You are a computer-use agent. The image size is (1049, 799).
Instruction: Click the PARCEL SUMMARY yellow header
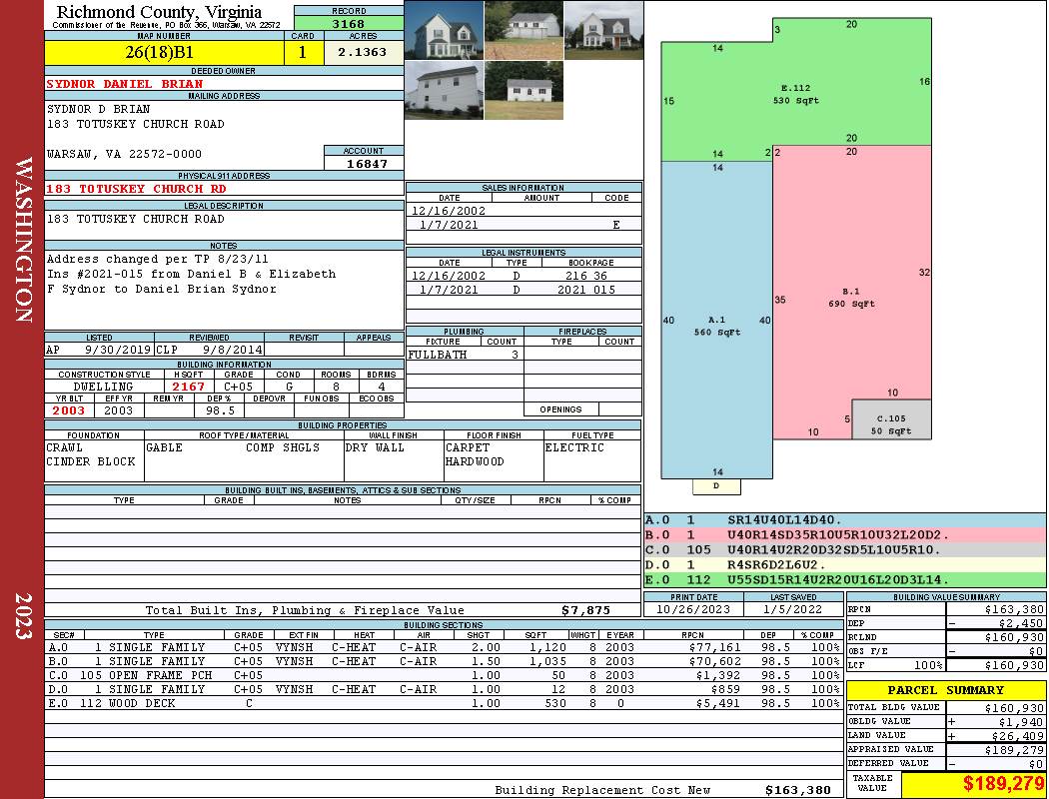(x=946, y=690)
